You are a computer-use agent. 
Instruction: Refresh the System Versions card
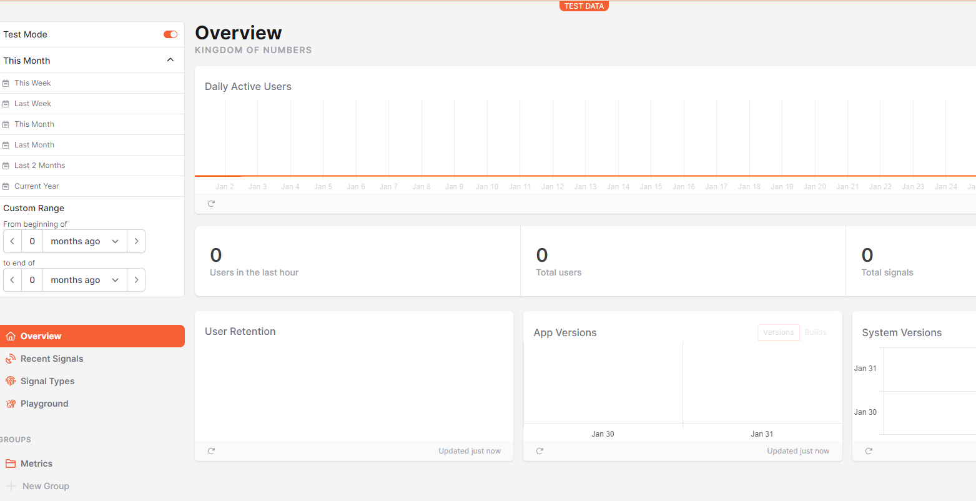point(869,451)
